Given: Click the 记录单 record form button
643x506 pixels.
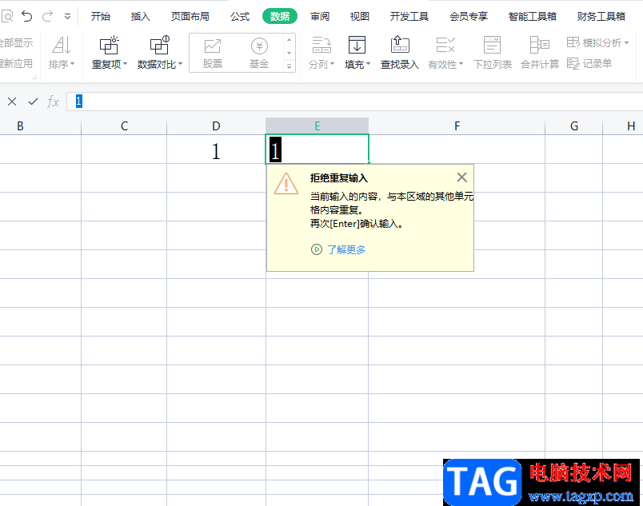Looking at the screenshot, I should coord(589,63).
